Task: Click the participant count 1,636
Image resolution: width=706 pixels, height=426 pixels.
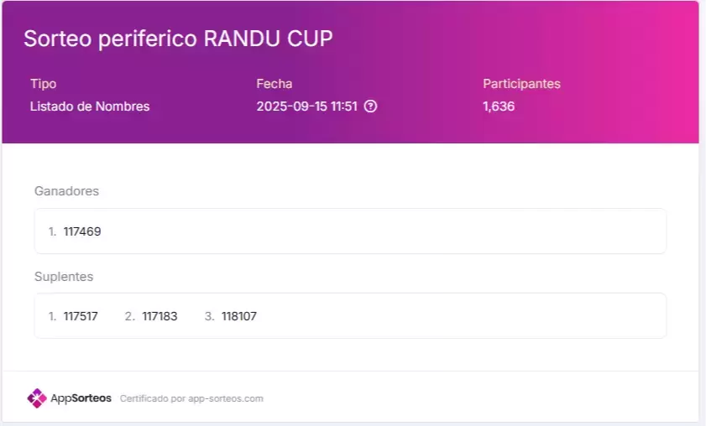Action: (x=499, y=106)
